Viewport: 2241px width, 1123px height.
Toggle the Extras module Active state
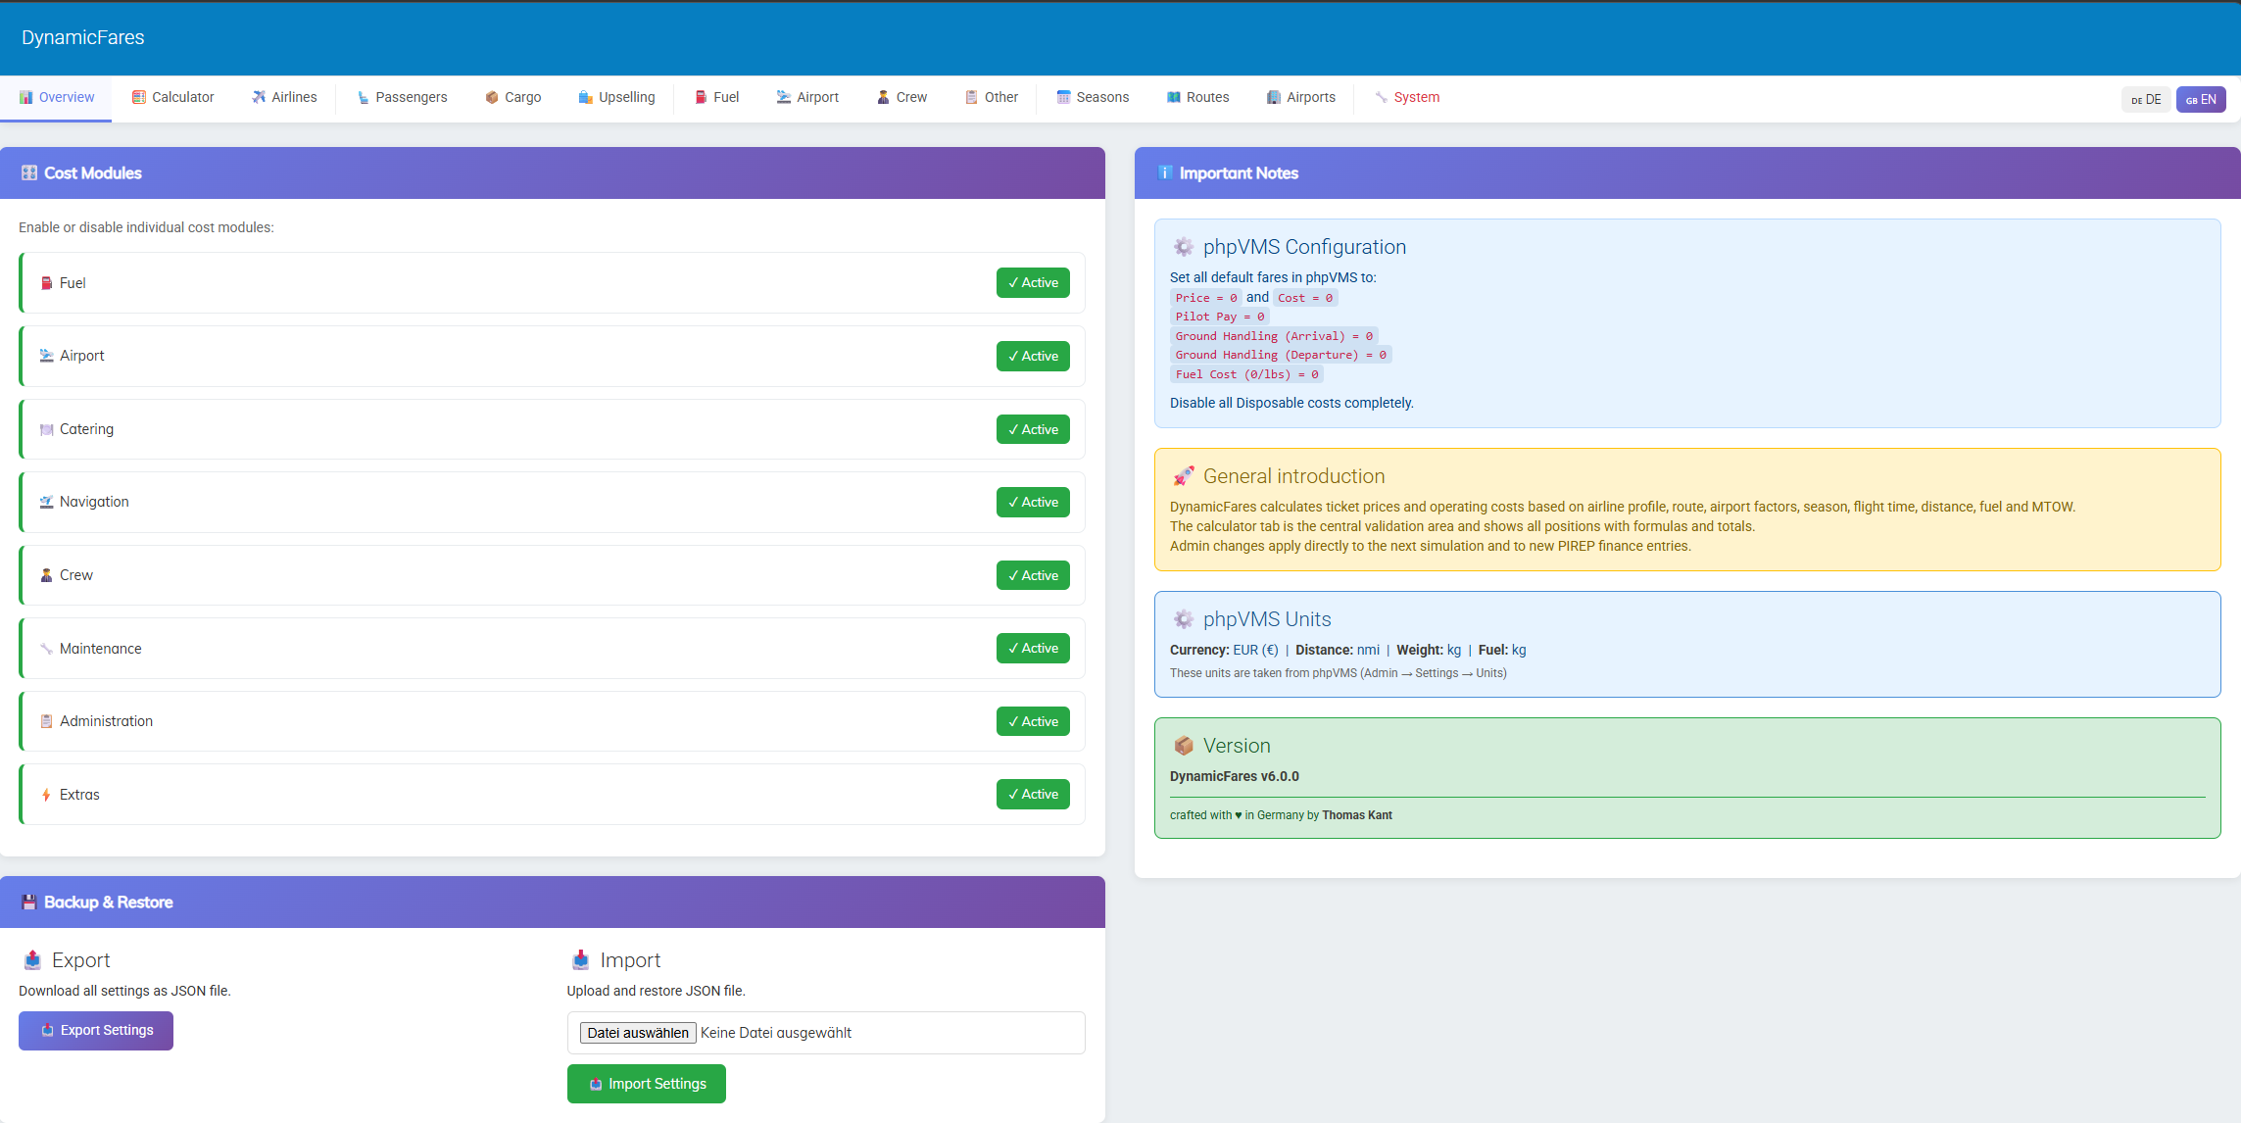[x=1033, y=794]
